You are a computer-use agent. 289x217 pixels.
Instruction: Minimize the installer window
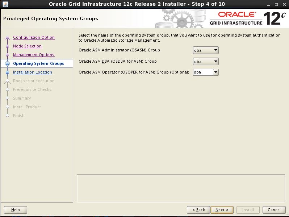point(268,4)
